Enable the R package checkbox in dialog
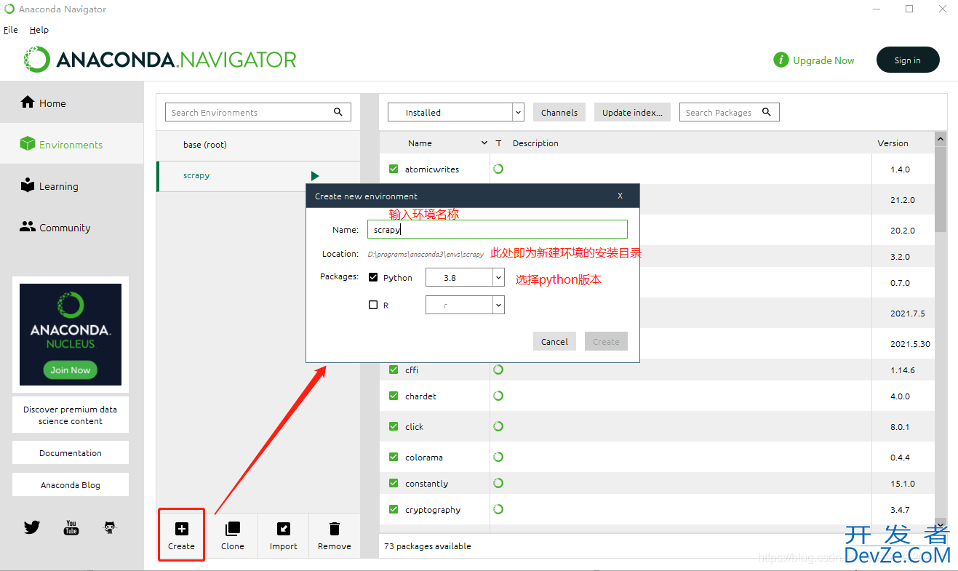This screenshot has width=958, height=571. pos(373,305)
